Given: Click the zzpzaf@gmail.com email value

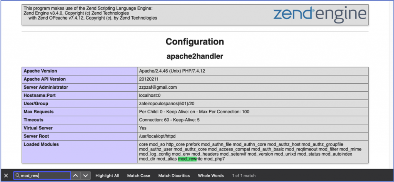Looking at the screenshot, I should [x=158, y=87].
